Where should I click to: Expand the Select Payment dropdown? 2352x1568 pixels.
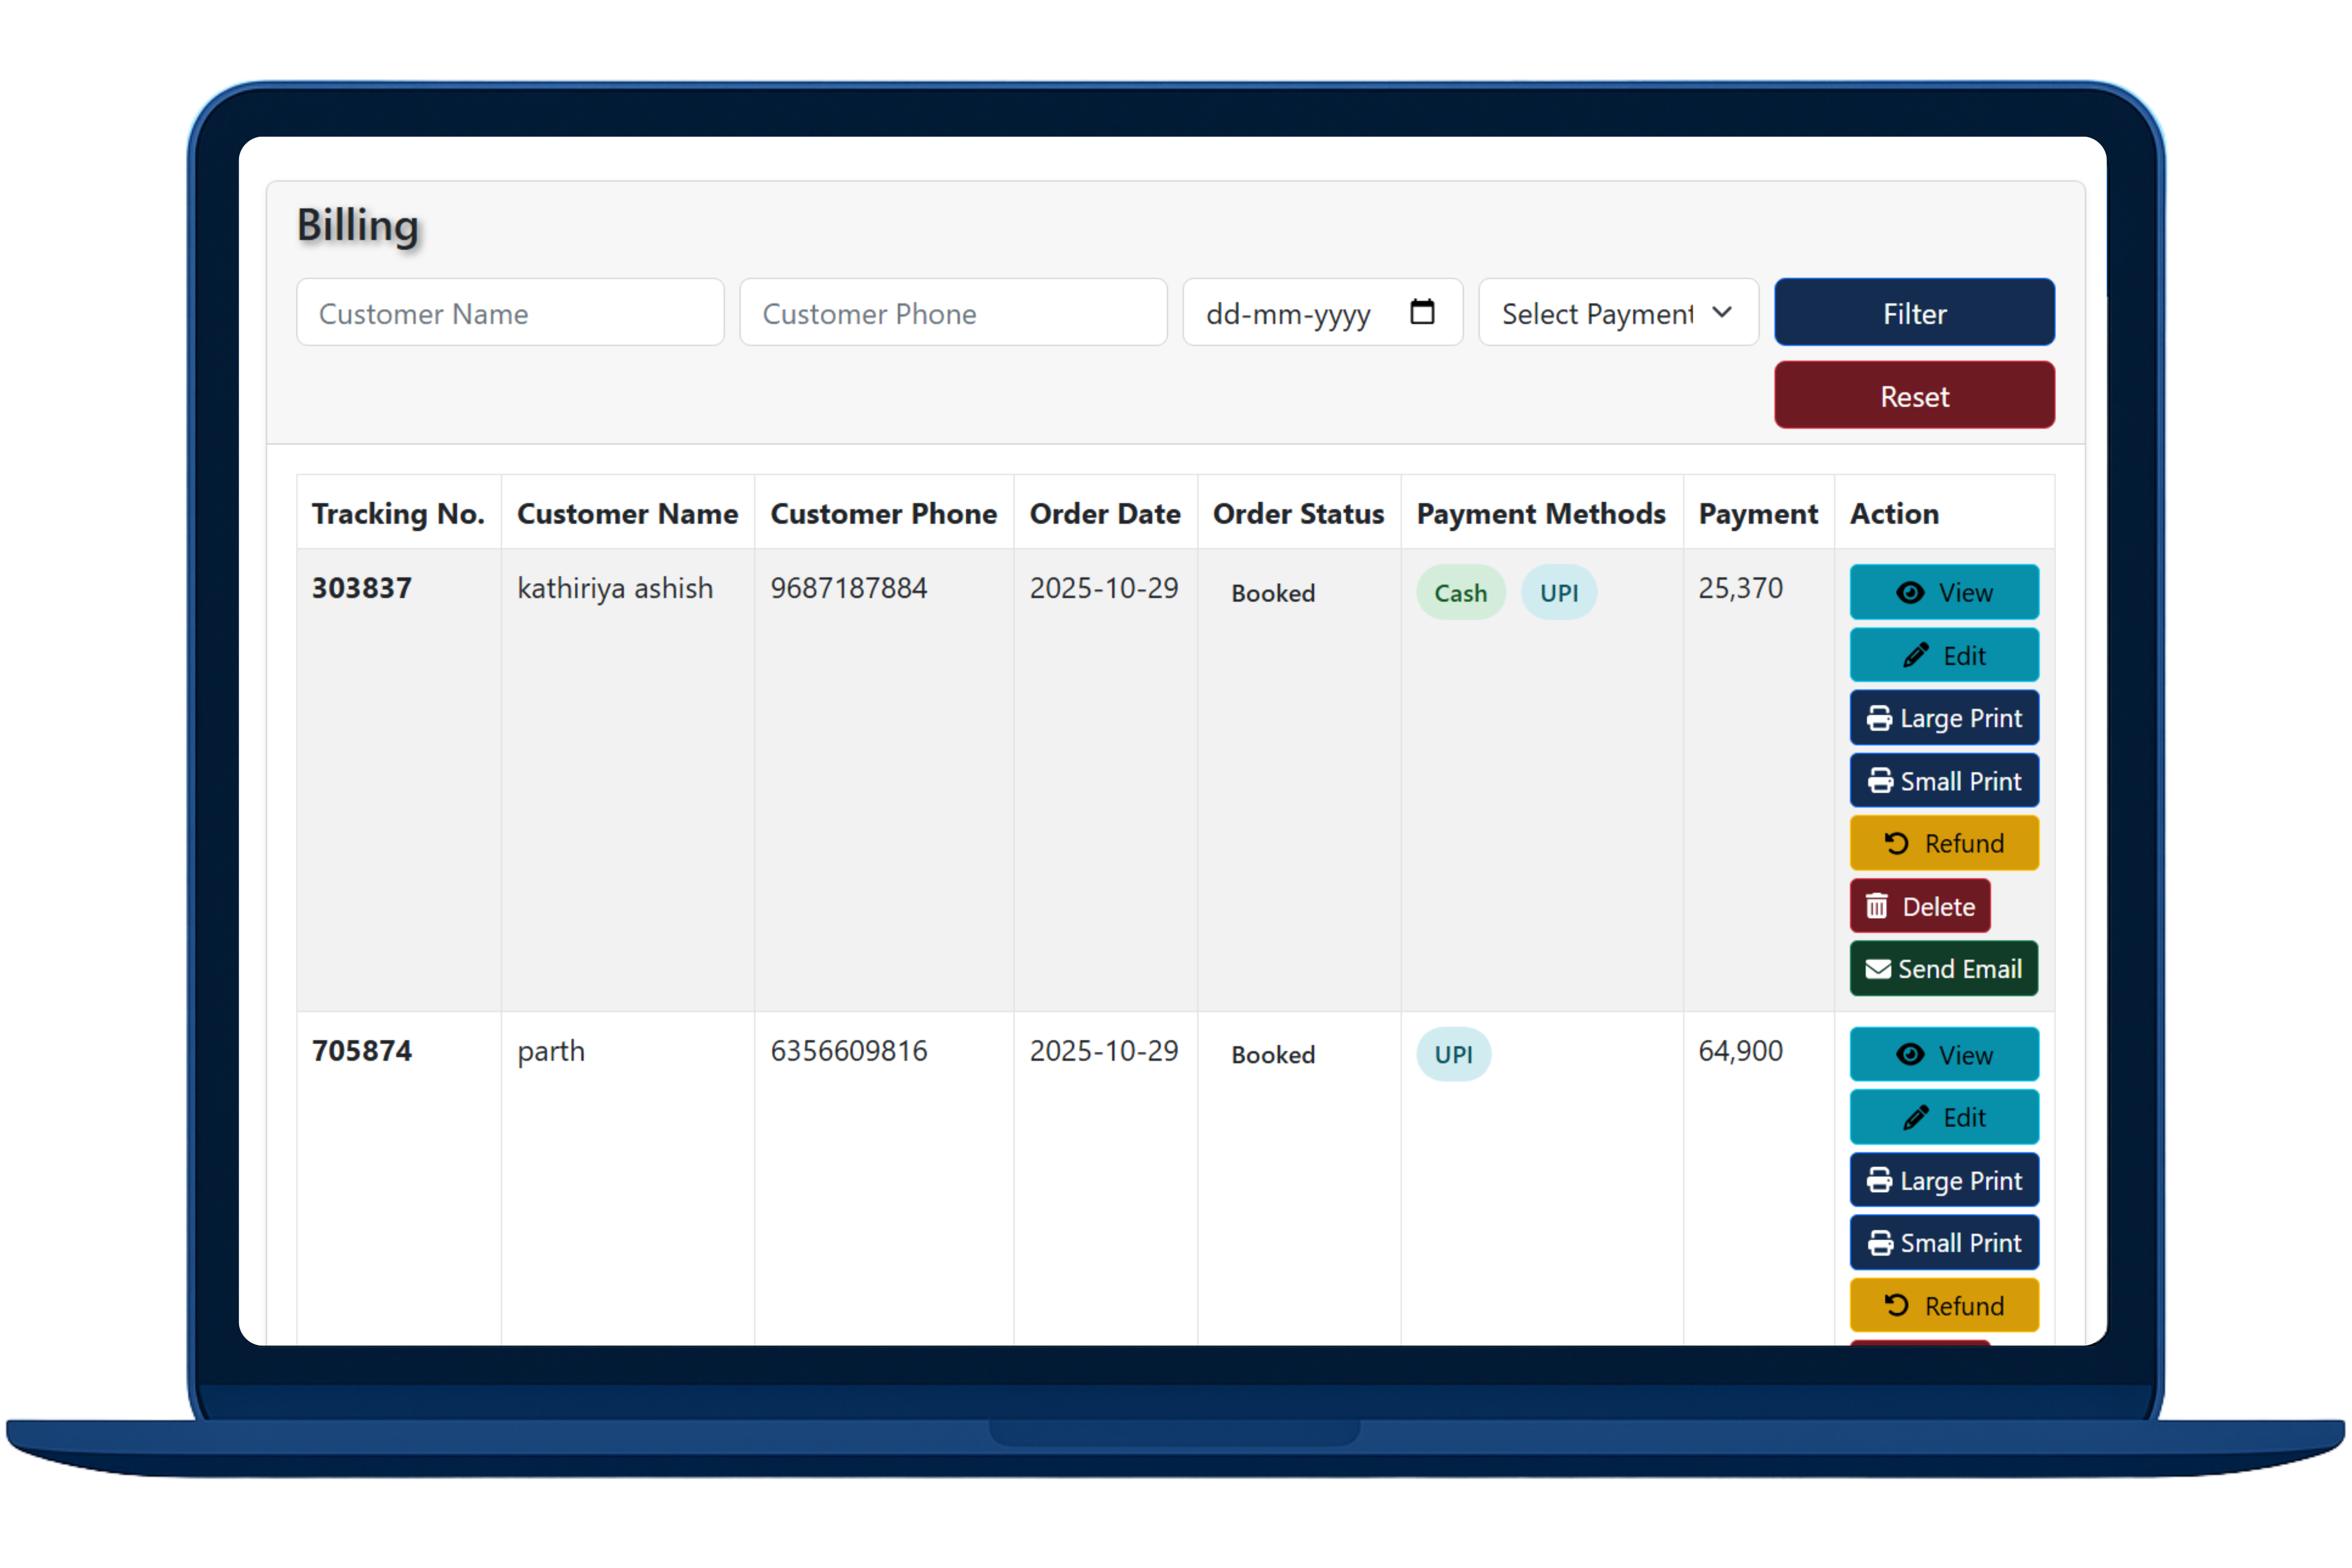tap(1617, 313)
